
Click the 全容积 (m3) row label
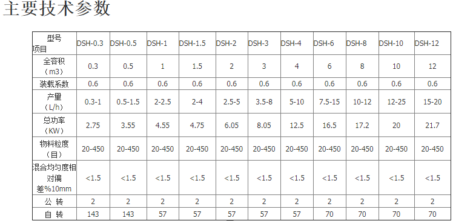55,66
